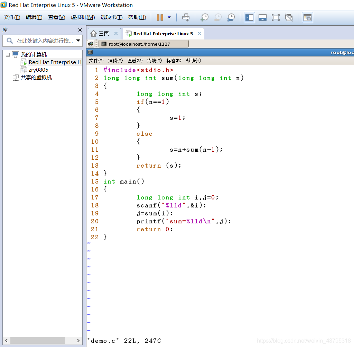Open terminal 编辑(E) menu
Screen dimensions: 354x347
[x=115, y=61]
